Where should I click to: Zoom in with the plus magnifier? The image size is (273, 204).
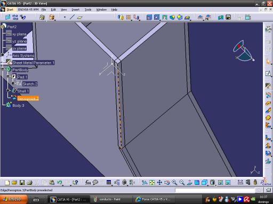pyautogui.click(x=174, y=182)
